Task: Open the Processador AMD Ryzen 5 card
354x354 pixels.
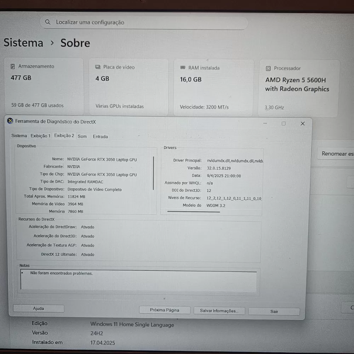Action: click(298, 88)
